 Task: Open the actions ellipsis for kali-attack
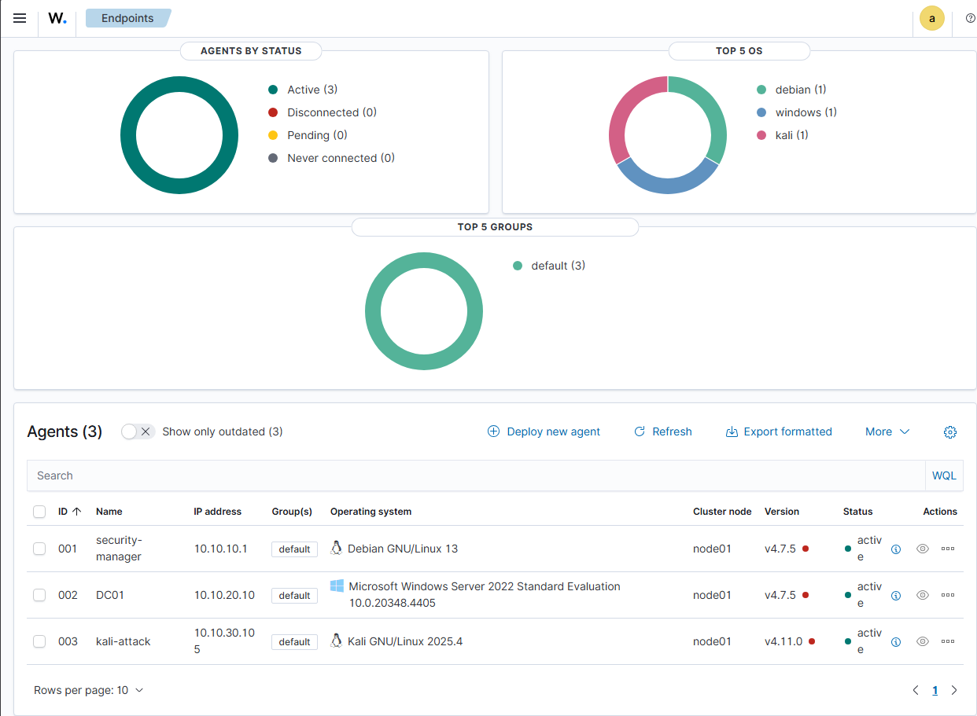coord(947,641)
